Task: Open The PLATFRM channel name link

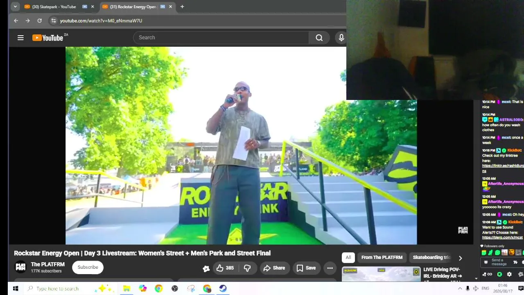Action: click(48, 264)
